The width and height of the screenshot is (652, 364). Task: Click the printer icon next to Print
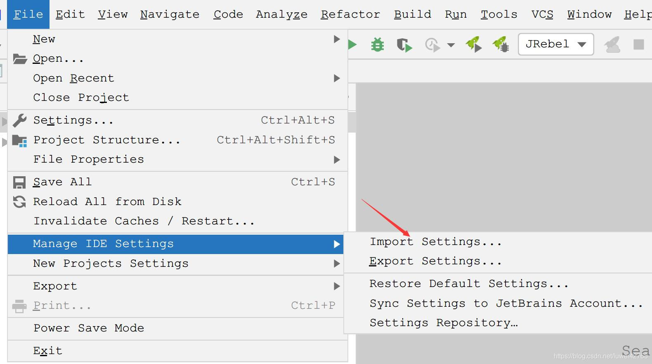19,306
